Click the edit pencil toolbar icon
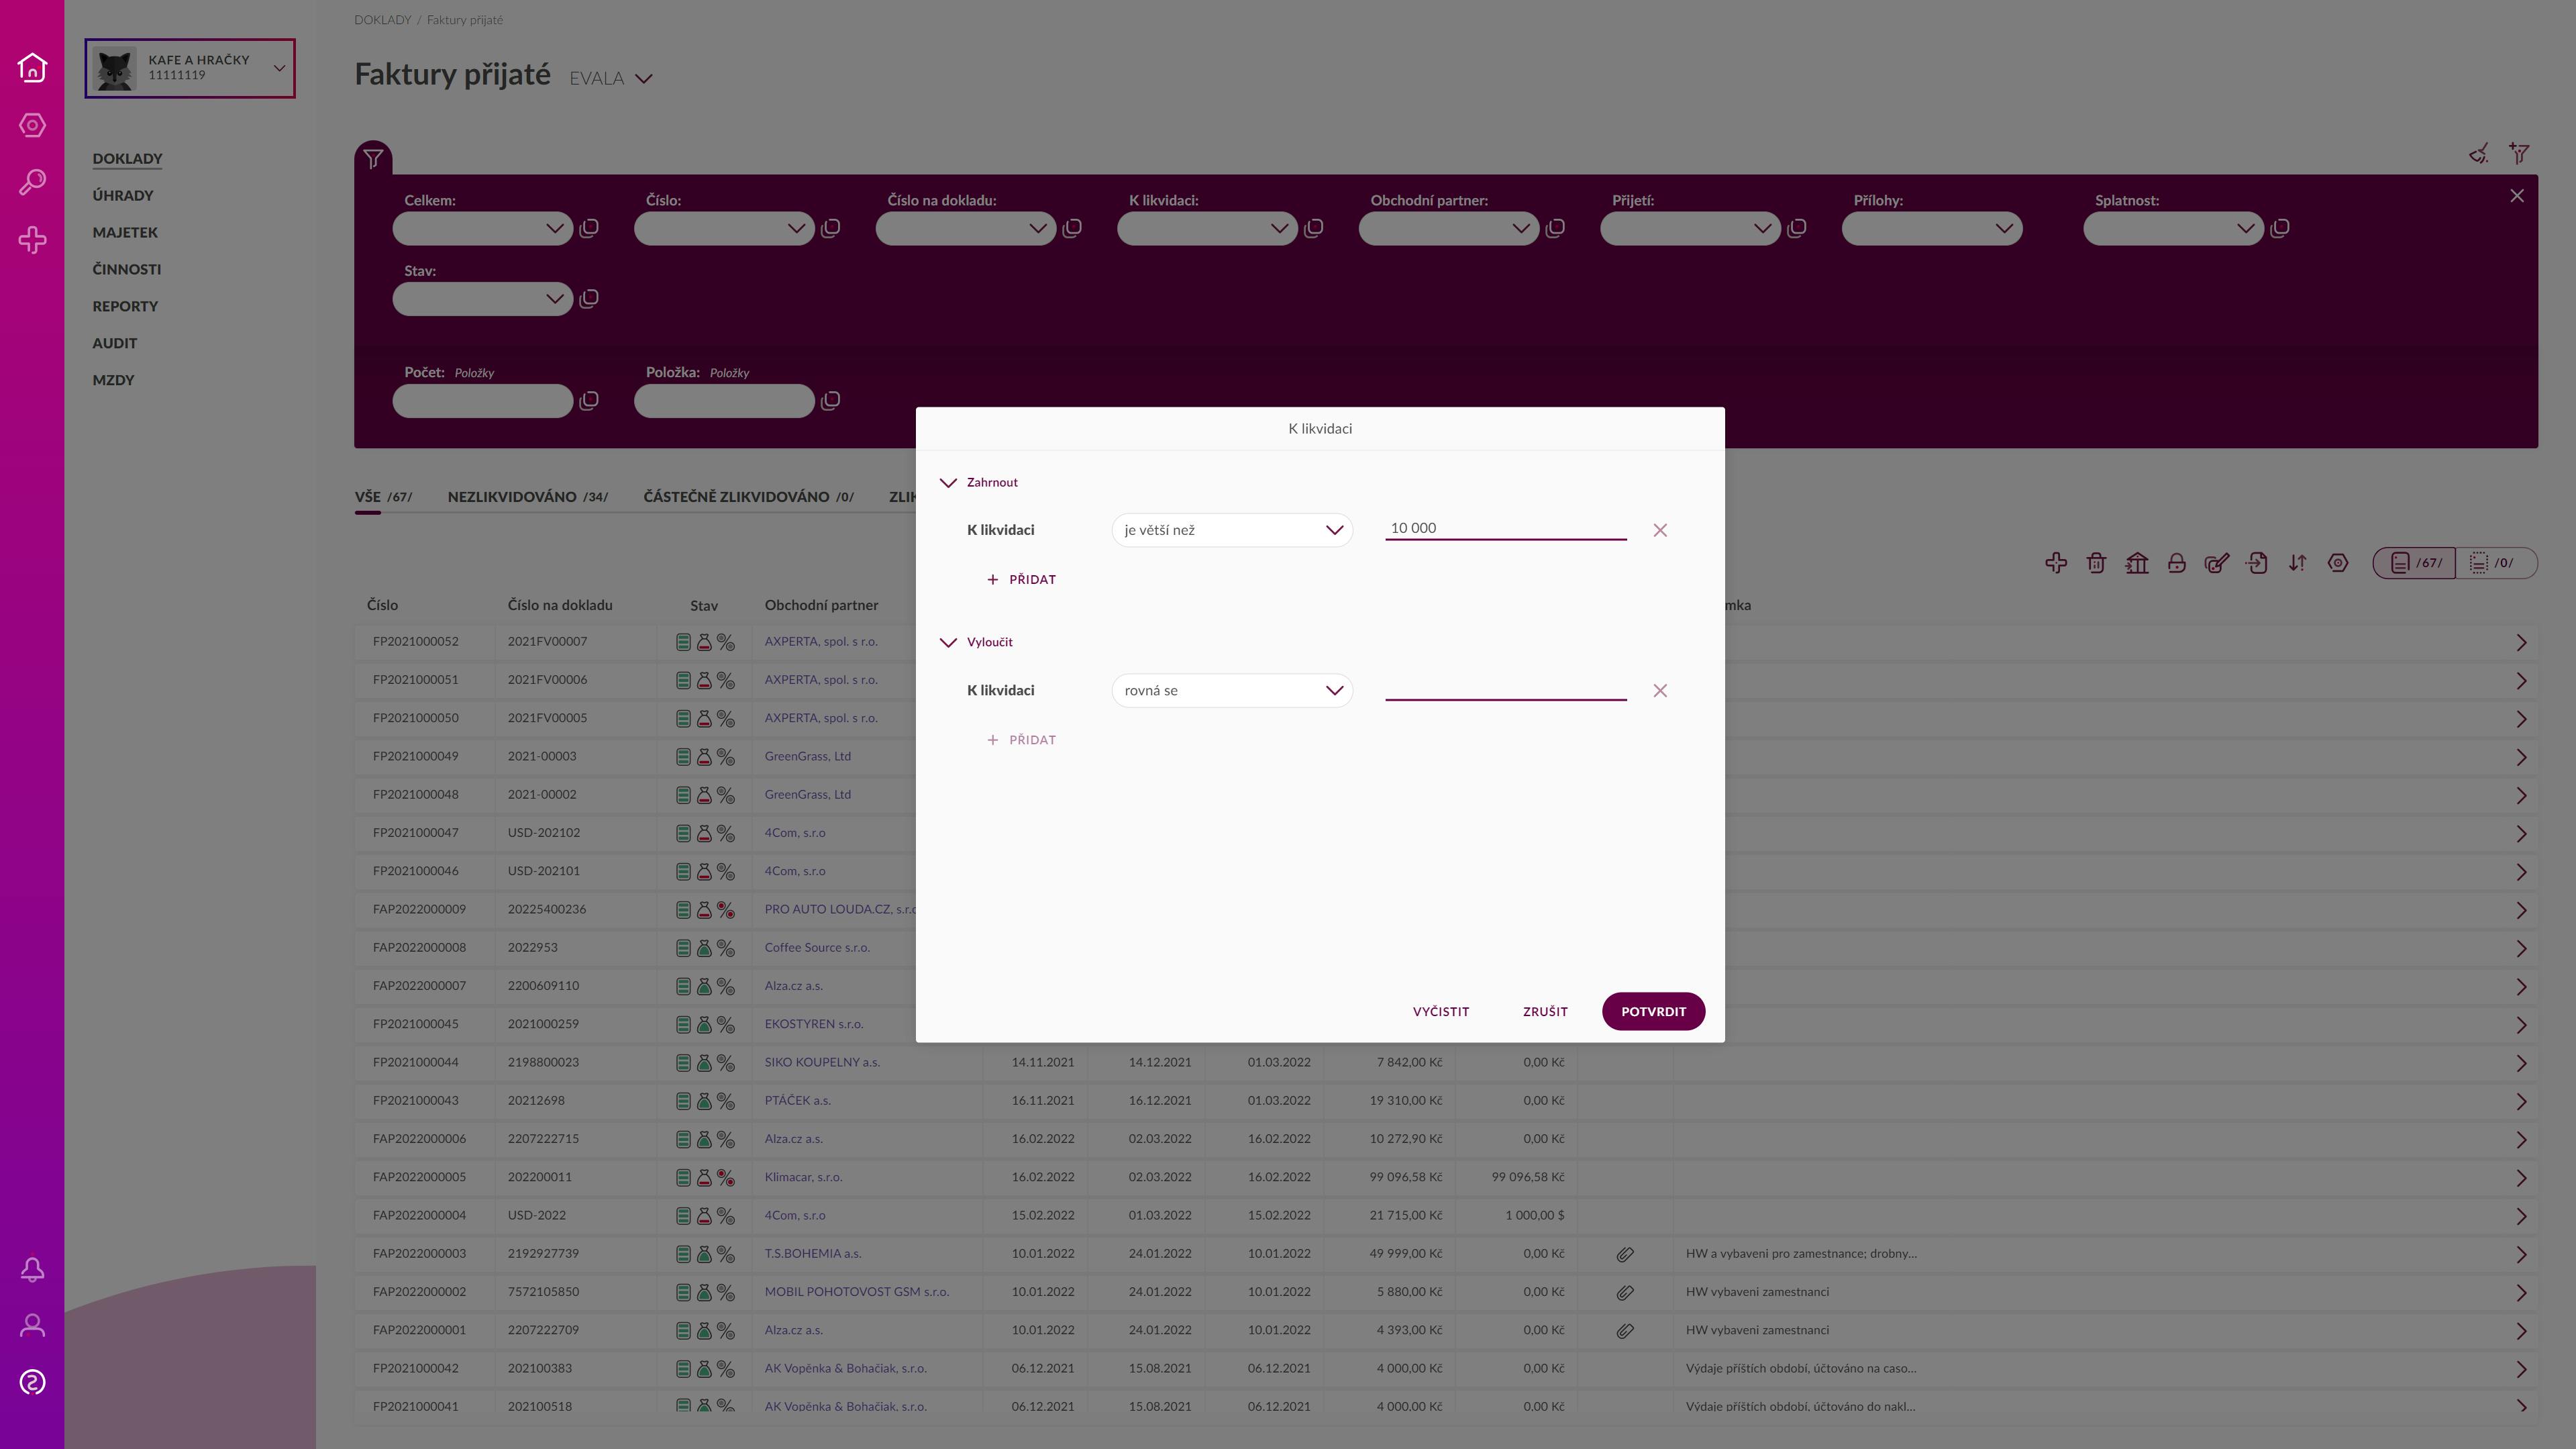 coord(2216,563)
